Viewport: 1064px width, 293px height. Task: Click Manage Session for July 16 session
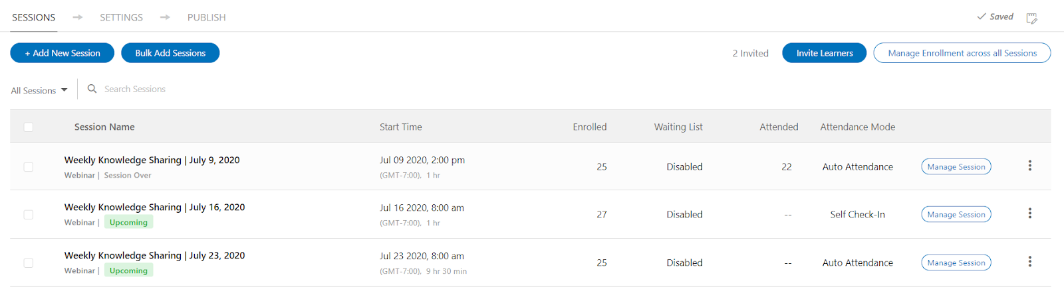pos(956,215)
